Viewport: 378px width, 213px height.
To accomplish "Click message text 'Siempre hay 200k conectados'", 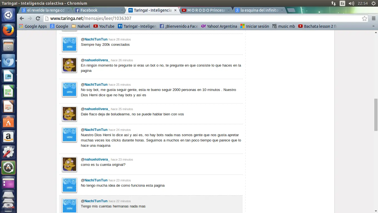I will click(105, 45).
